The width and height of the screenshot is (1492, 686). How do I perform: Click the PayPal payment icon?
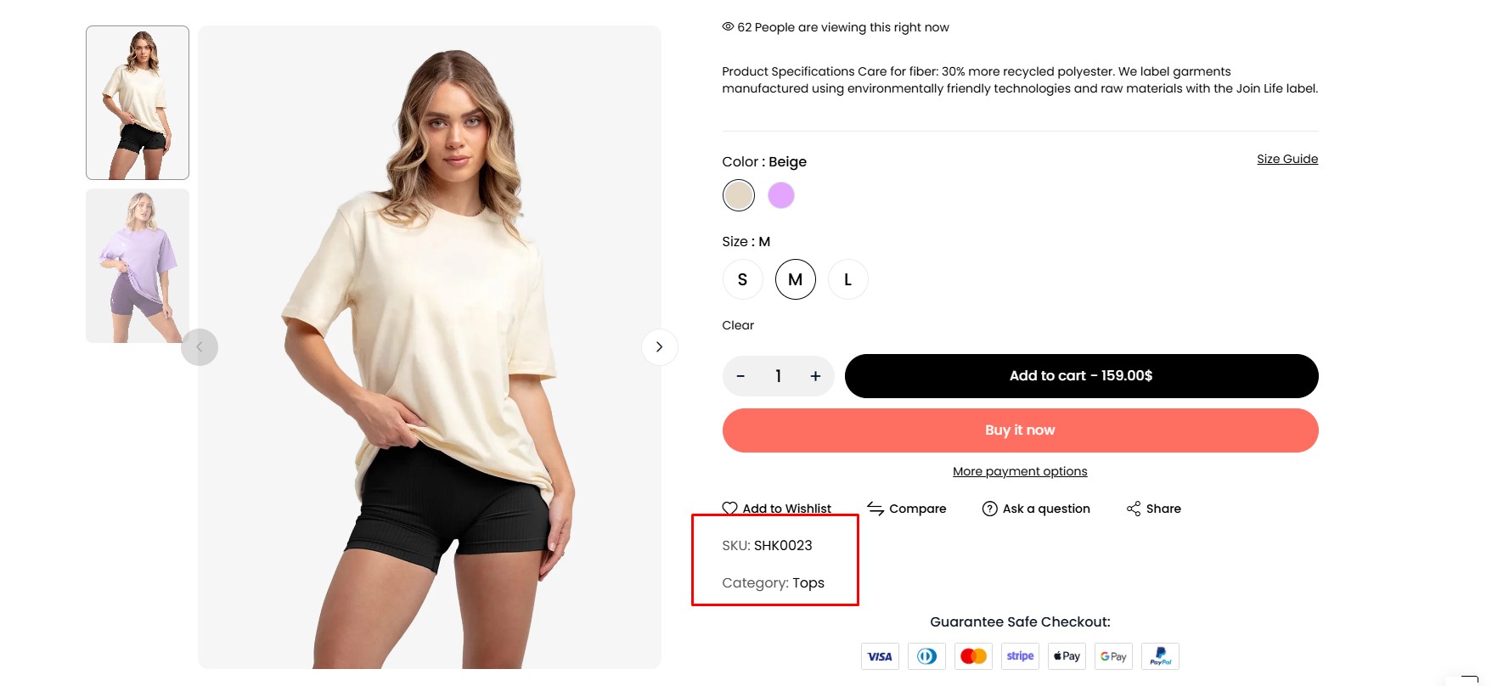[x=1160, y=656]
